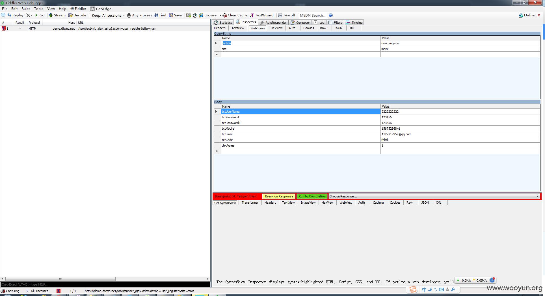Viewport: 545px width, 296px height.
Task: Click the chkAgree value cell
Action: point(460,145)
